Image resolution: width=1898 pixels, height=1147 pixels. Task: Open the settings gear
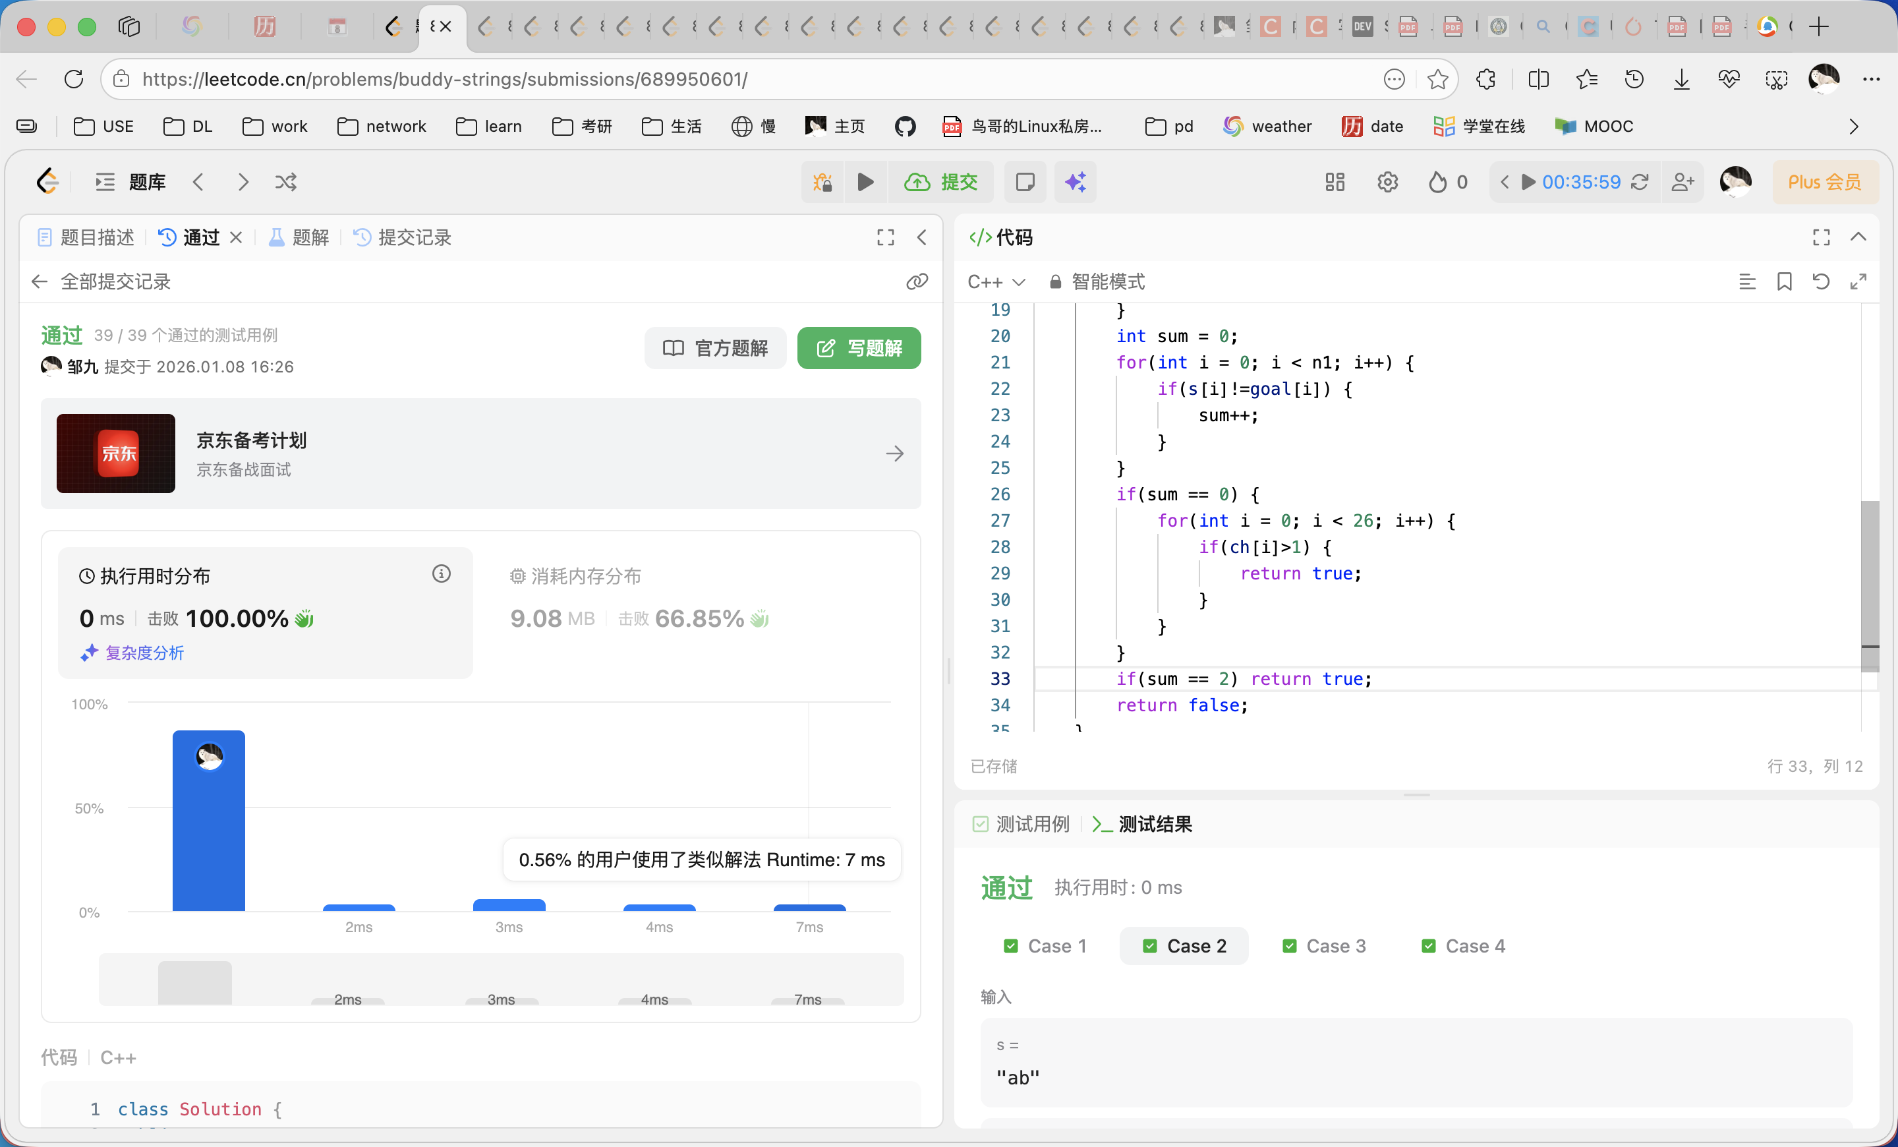[x=1387, y=182]
